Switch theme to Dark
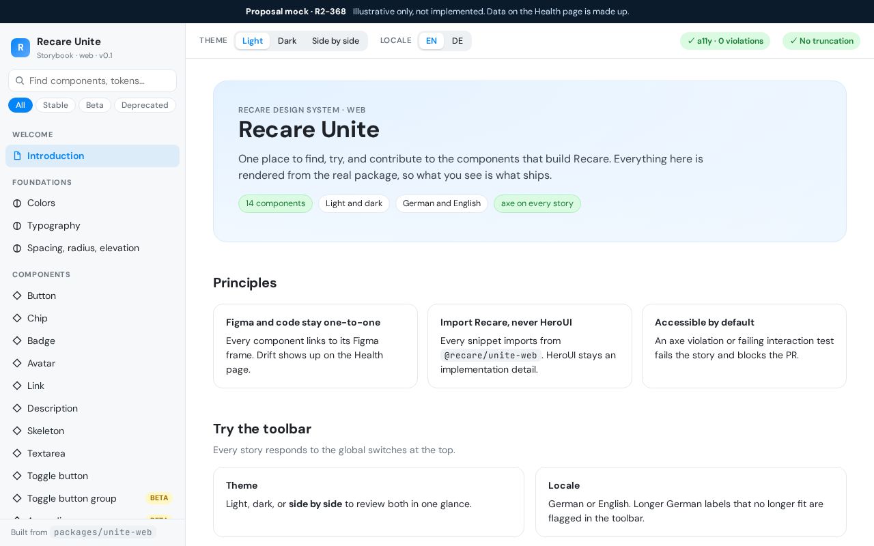This screenshot has height=546, width=874. 287,41
